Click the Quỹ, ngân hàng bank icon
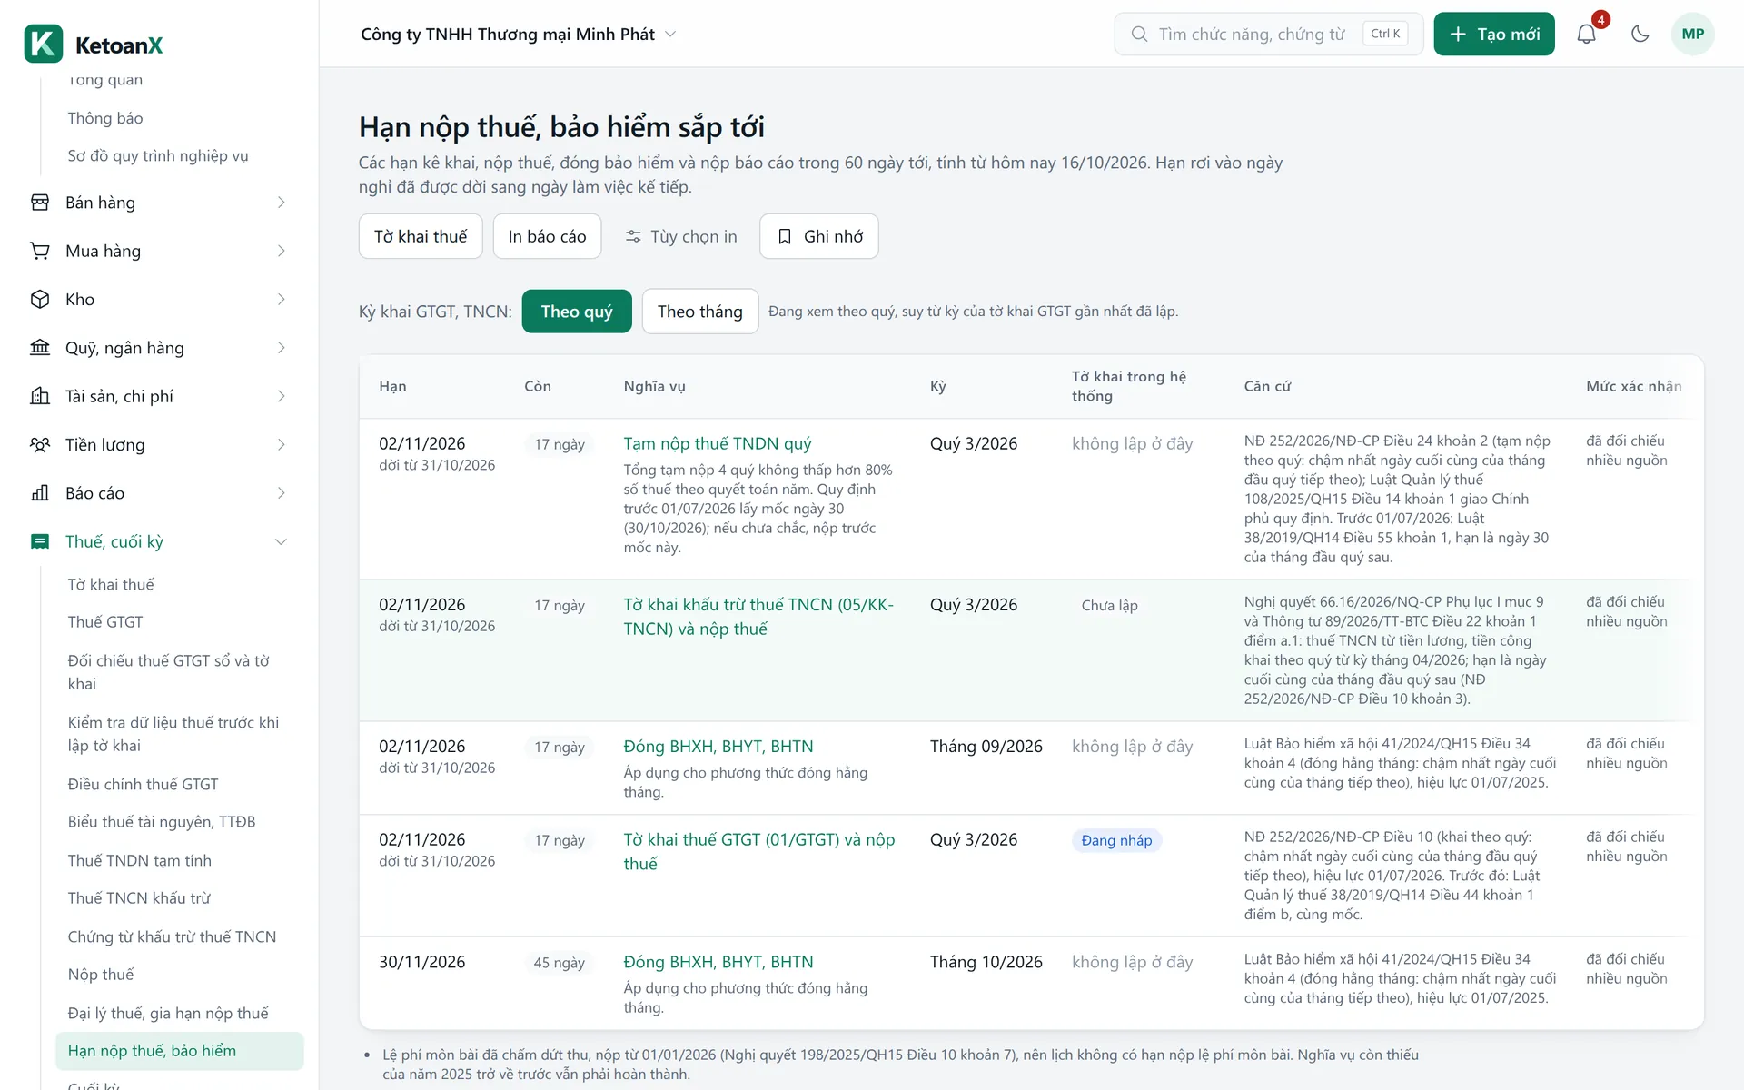 [40, 348]
